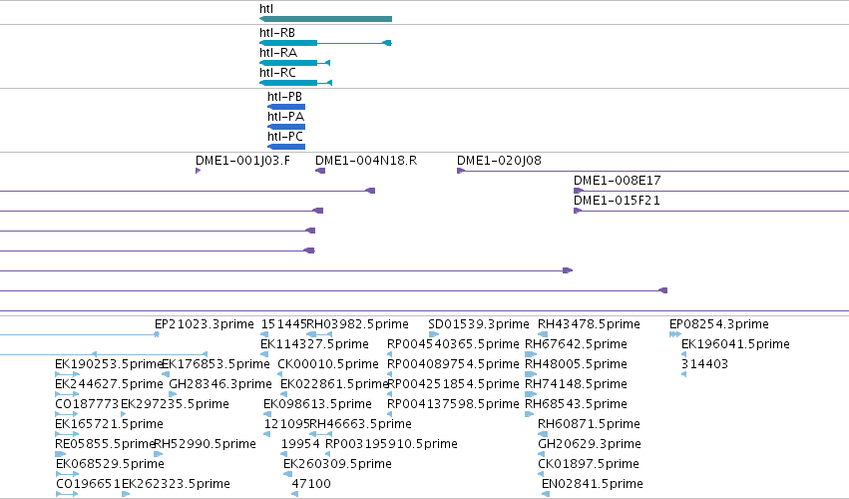Select the RH74148.5prime label
Viewport: 849px width, 499px height.
576,384
